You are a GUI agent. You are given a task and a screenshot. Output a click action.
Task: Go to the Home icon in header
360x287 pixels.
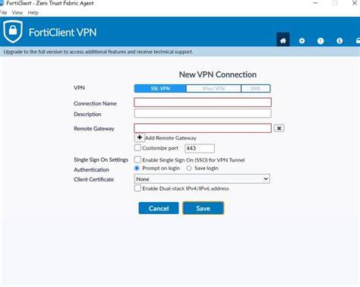click(283, 40)
